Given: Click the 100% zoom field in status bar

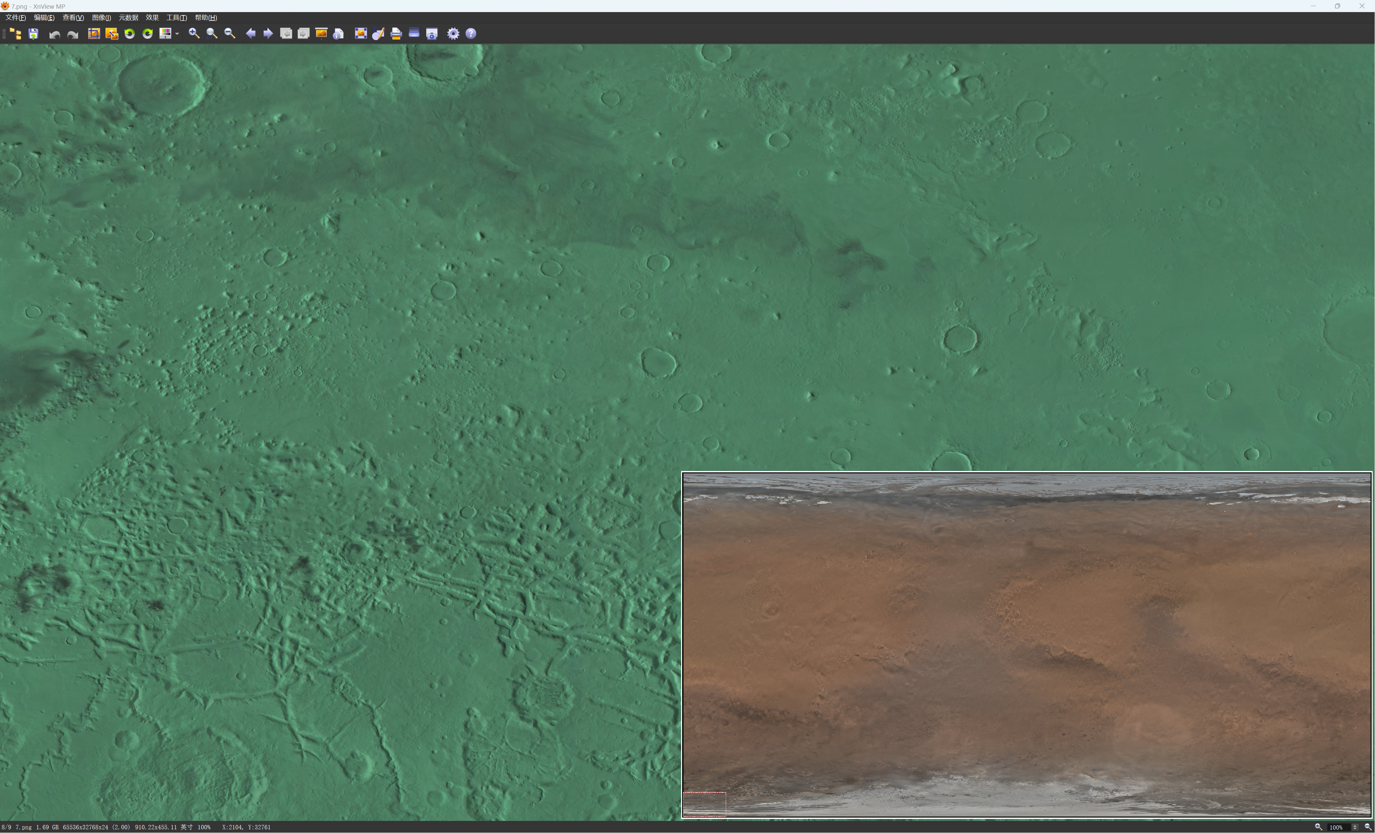Looking at the screenshot, I should (1336, 827).
